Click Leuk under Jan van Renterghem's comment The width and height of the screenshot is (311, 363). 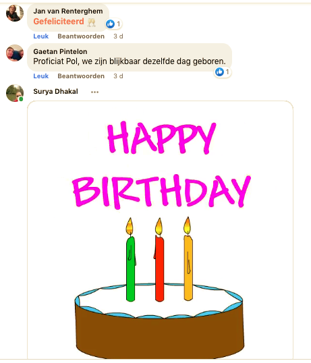pyautogui.click(x=41, y=36)
